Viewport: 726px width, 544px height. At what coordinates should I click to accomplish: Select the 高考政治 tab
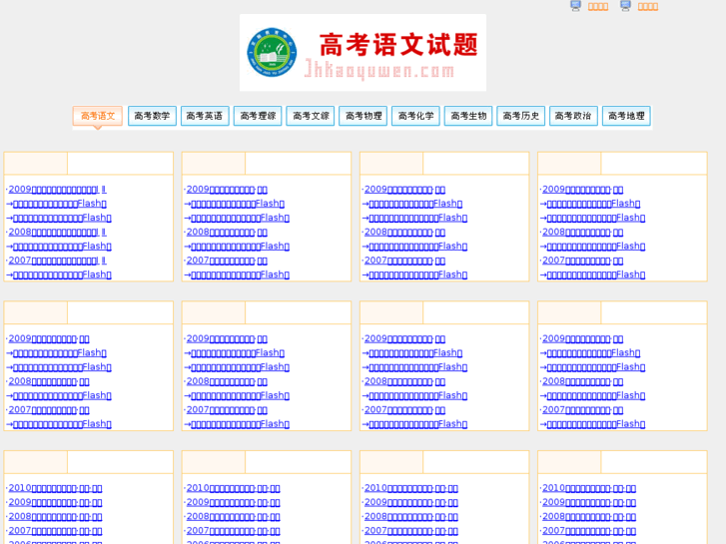[x=573, y=116]
